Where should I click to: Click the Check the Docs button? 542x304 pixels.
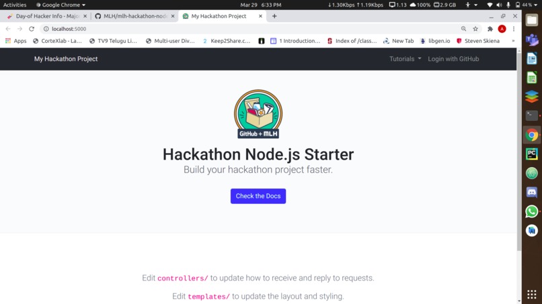click(258, 196)
